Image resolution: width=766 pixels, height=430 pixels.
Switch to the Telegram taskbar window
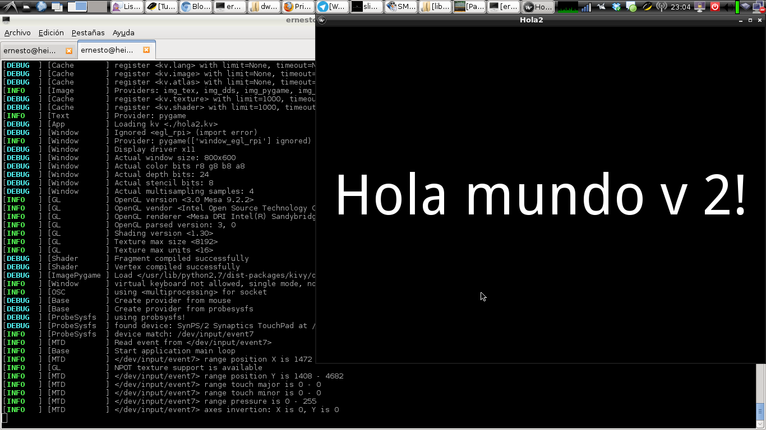point(332,7)
